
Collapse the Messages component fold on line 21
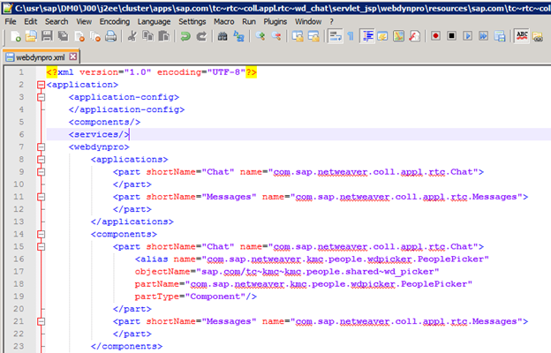point(42,321)
